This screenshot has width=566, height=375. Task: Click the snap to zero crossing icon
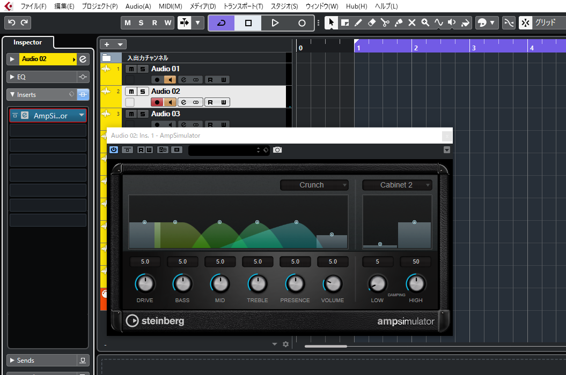click(x=509, y=22)
